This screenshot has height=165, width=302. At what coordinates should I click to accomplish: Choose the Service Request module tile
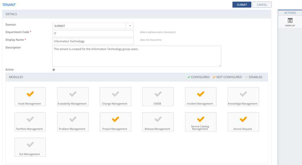click(x=243, y=121)
